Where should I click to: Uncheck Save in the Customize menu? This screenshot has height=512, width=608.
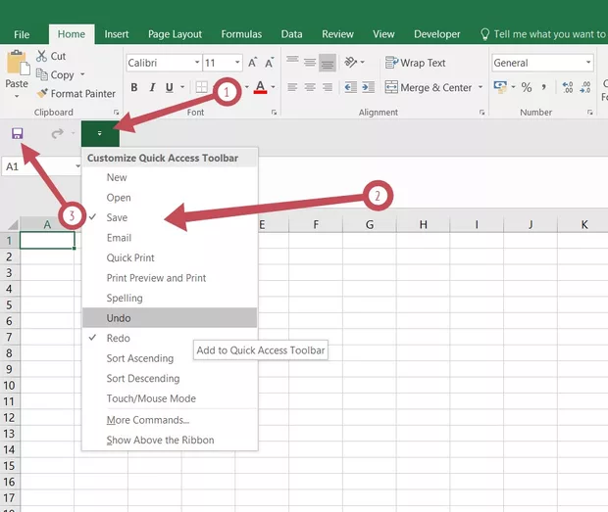tap(117, 217)
